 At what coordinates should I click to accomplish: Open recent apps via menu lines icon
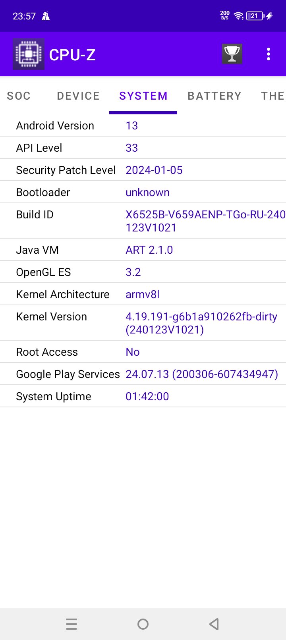click(x=71, y=624)
